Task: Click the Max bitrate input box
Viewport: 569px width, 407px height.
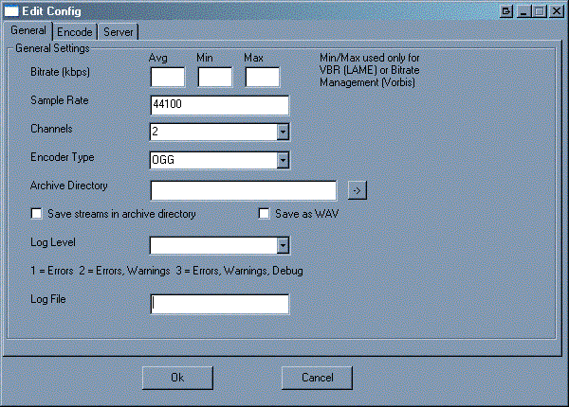Action: tap(263, 77)
